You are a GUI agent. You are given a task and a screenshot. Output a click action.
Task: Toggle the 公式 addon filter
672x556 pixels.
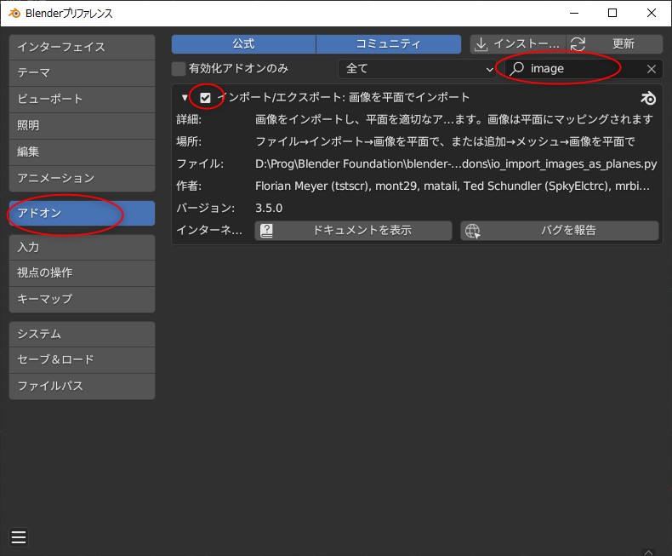click(243, 44)
